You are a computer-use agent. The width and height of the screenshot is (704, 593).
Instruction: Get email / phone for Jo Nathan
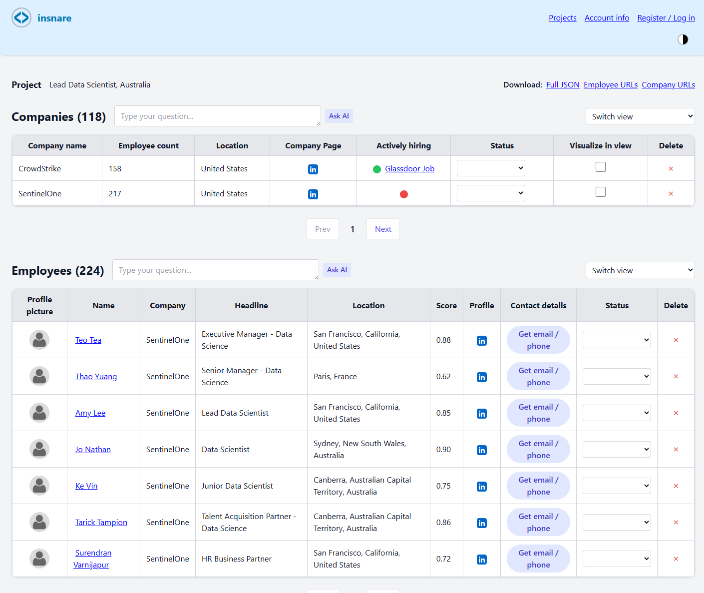pos(538,449)
